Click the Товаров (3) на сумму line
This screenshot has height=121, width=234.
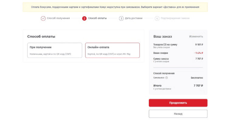coord(165,44)
